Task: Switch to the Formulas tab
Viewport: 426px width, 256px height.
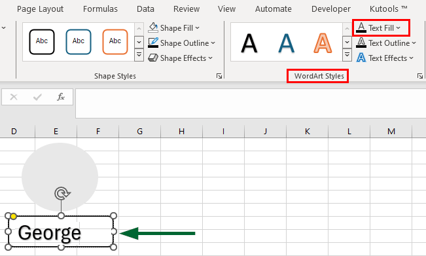Action: [100, 9]
